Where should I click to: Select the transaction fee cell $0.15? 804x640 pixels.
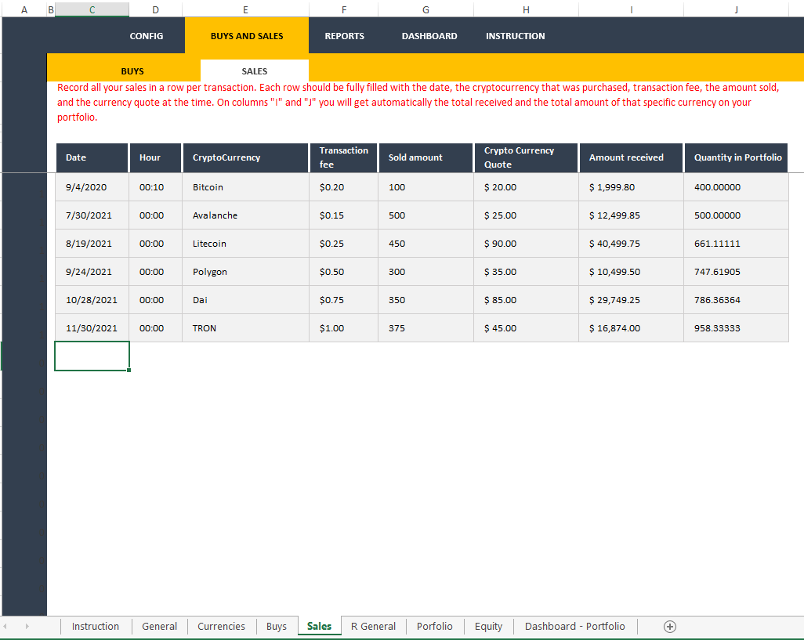pyautogui.click(x=343, y=215)
